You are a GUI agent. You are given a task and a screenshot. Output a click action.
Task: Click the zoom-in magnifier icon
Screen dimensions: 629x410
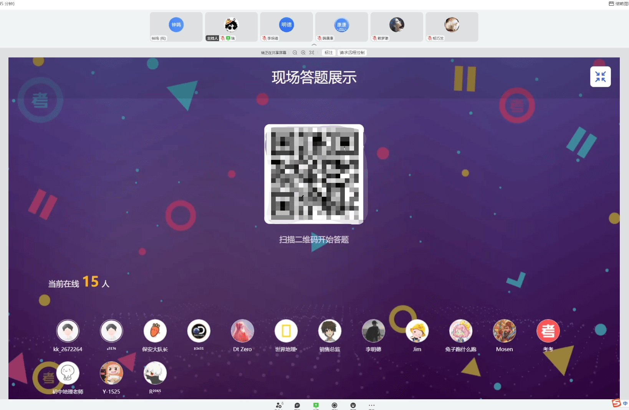[x=303, y=53]
